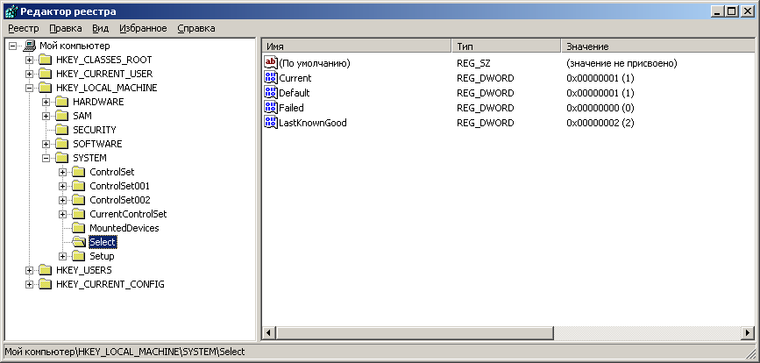Click the MountedDevices folder icon

pos(79,228)
